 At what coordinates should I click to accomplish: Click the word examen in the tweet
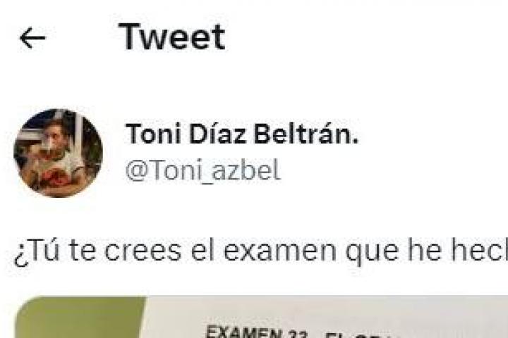tap(280, 251)
